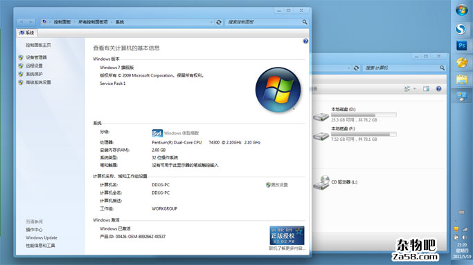Click the search magnifier in System window
The height and width of the screenshot is (265, 473).
pos(305,22)
